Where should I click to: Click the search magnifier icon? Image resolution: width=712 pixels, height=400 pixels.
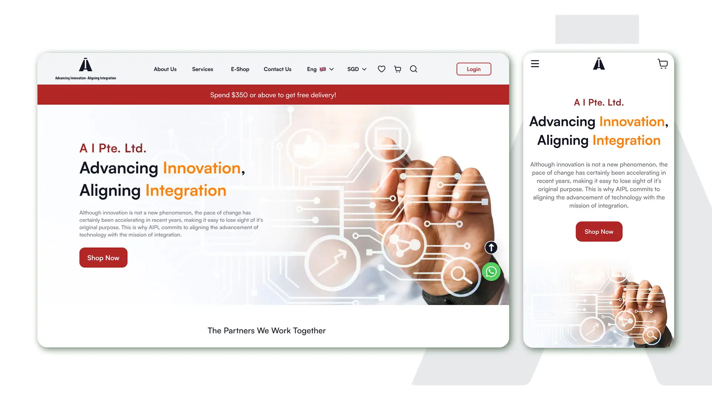tap(414, 69)
